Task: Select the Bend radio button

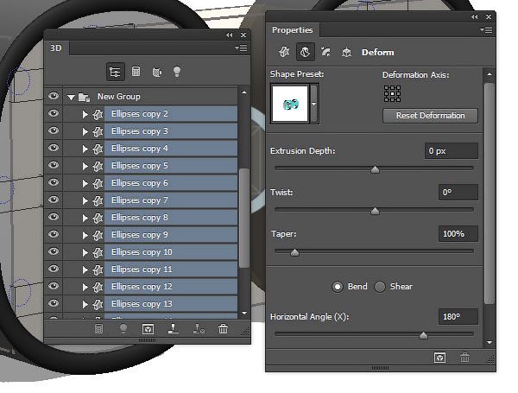Action: click(338, 287)
